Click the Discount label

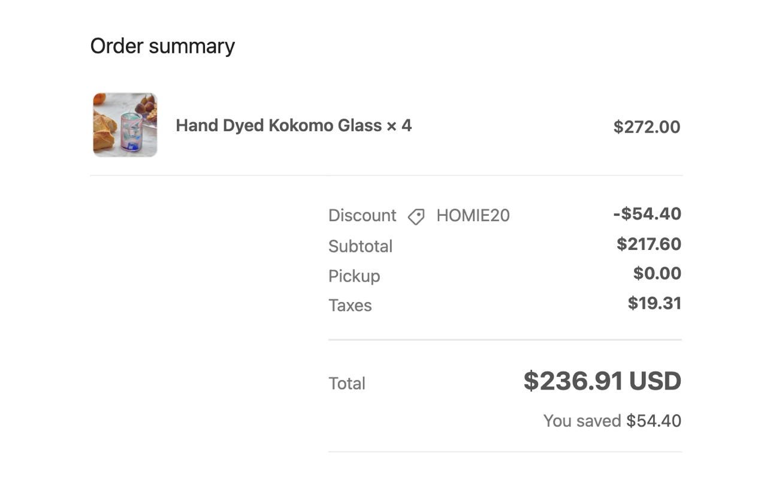coord(362,216)
